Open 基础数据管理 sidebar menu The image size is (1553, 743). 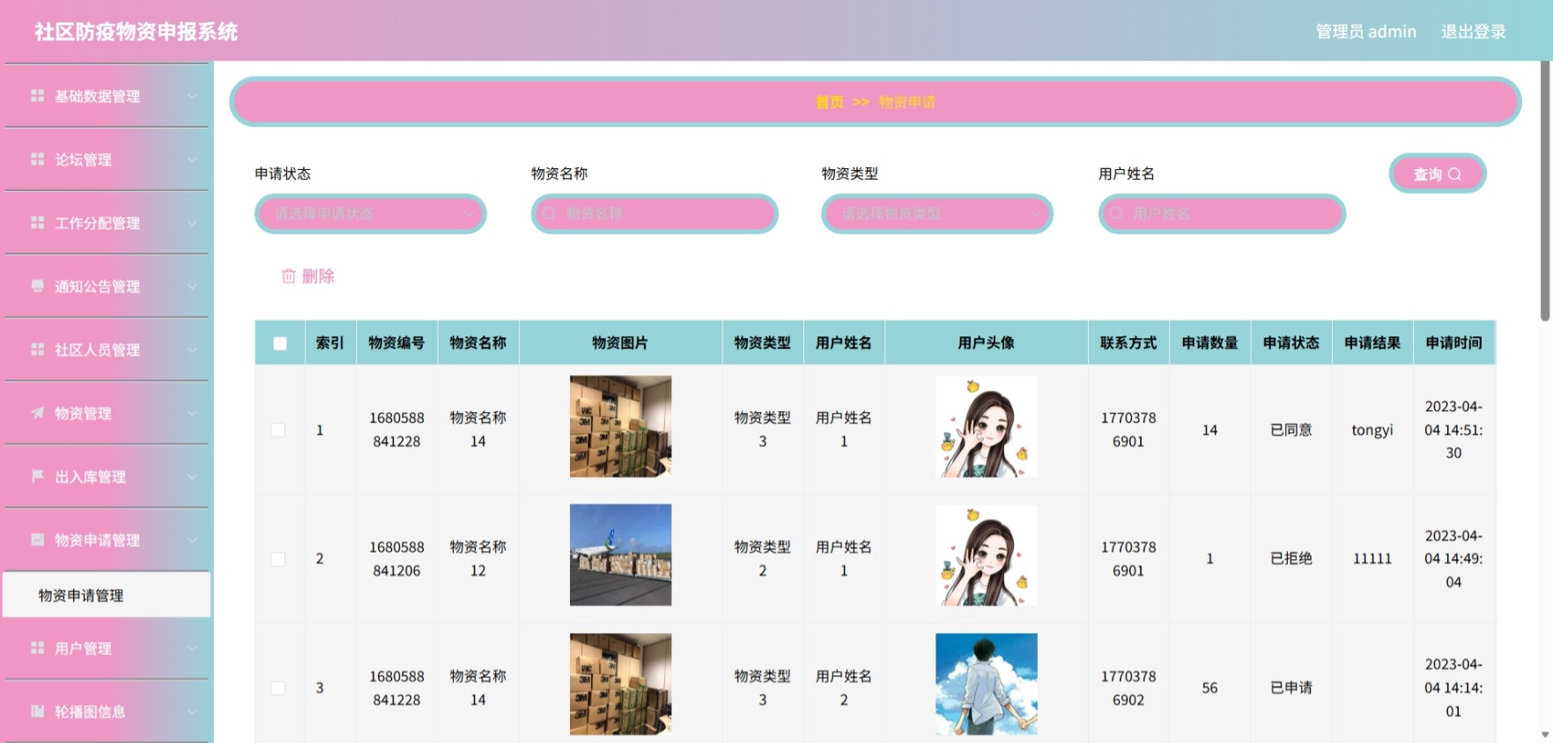click(107, 96)
